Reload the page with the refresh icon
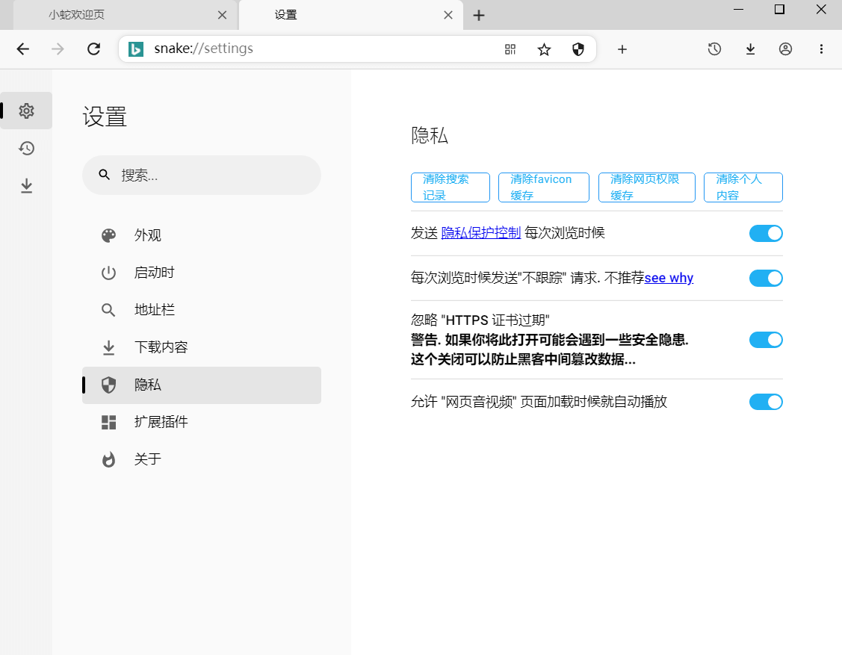 (x=93, y=49)
